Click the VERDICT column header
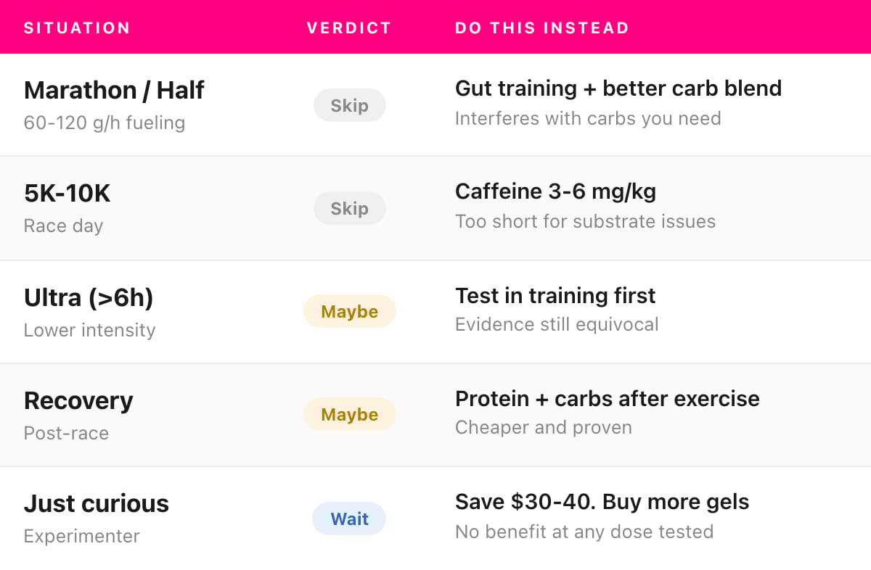The image size is (871, 570). click(349, 28)
